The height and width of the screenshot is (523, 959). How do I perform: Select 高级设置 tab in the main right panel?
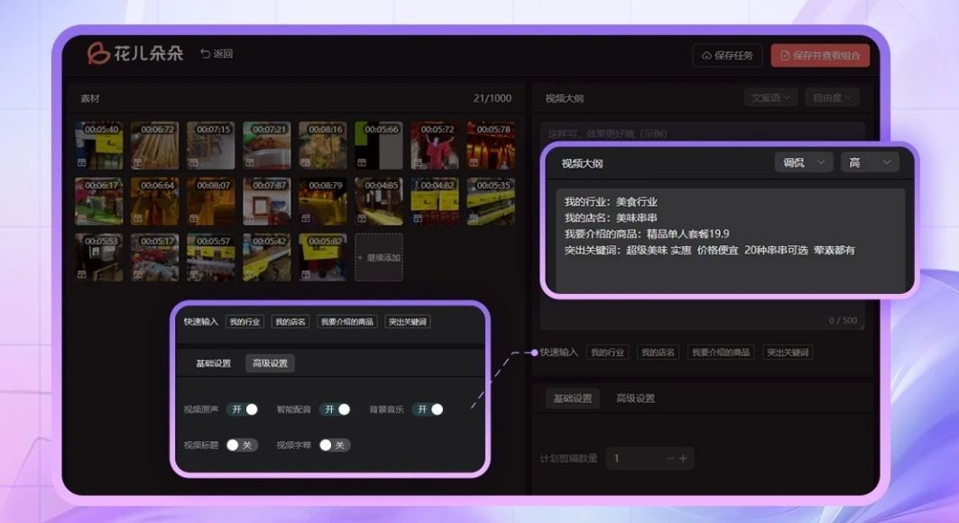[x=635, y=399]
